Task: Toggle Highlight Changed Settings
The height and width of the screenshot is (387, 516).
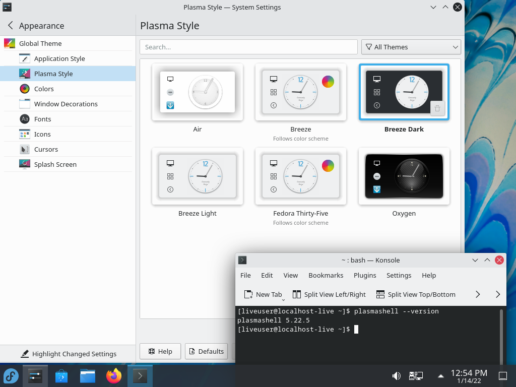Action: pos(69,354)
